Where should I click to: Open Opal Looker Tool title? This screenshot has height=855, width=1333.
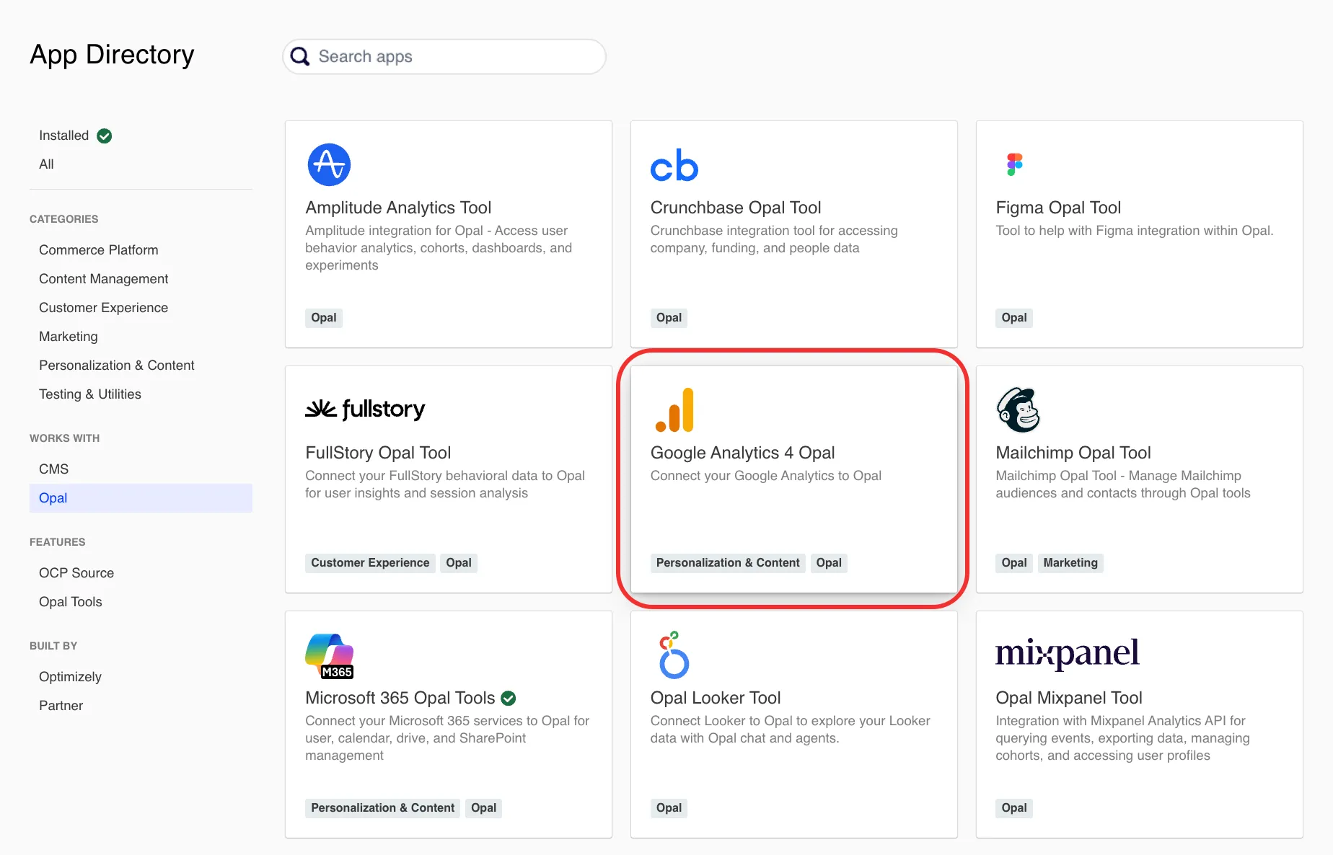click(716, 698)
